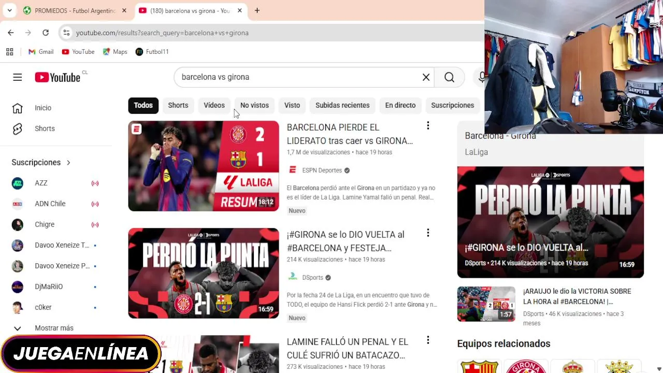663x373 pixels.
Task: Click the voice search microphone icon
Action: (x=482, y=77)
